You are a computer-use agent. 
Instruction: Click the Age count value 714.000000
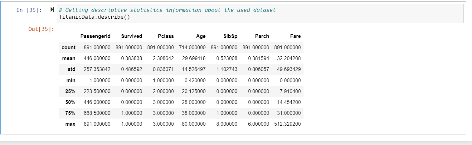click(192, 47)
